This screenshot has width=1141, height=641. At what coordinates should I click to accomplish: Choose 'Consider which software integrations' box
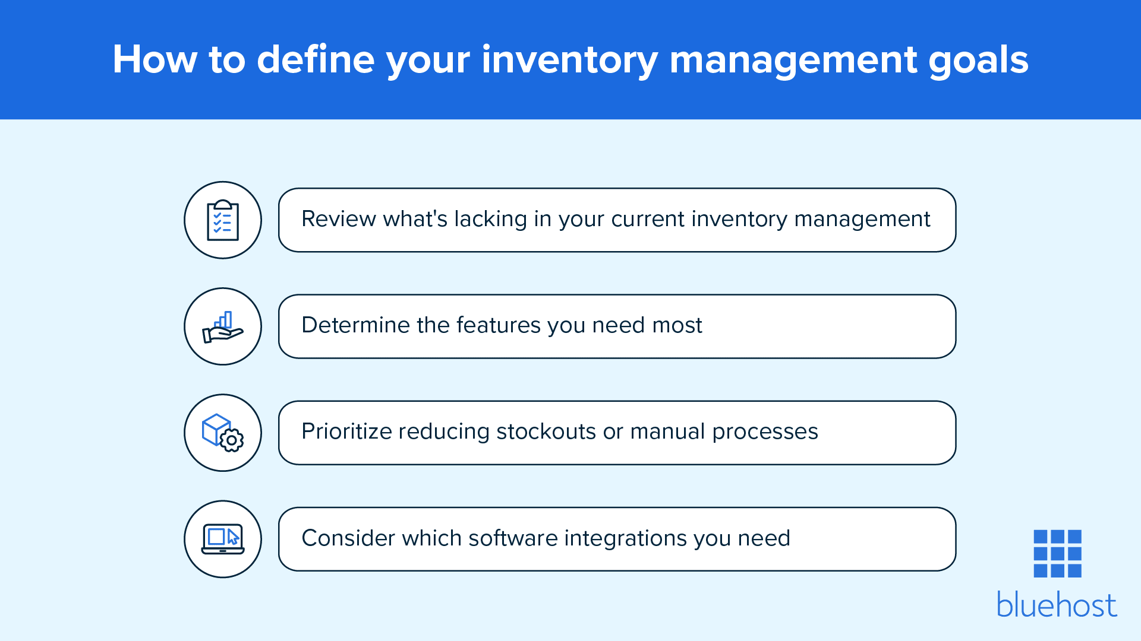point(617,539)
